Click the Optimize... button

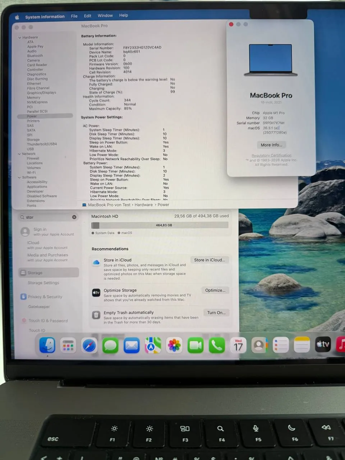(215, 290)
